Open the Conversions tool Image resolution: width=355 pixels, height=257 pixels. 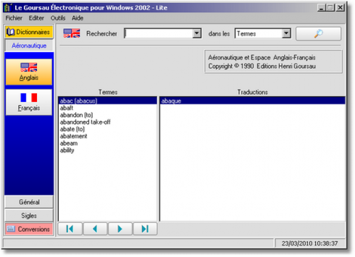click(x=29, y=229)
